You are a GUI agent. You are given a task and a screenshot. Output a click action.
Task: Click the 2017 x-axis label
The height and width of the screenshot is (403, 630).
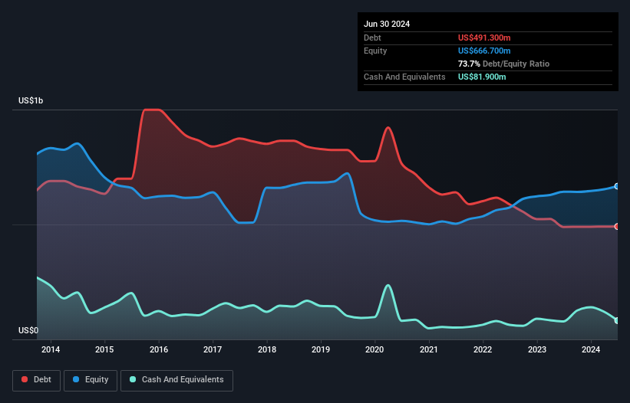click(213, 349)
